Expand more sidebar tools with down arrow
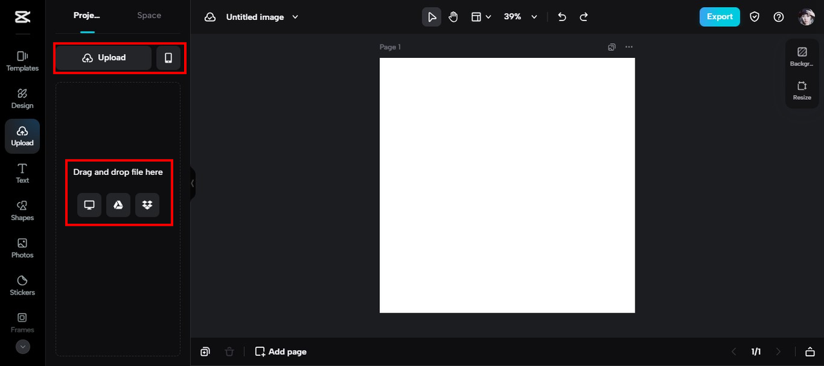The height and width of the screenshot is (366, 824). click(x=23, y=347)
